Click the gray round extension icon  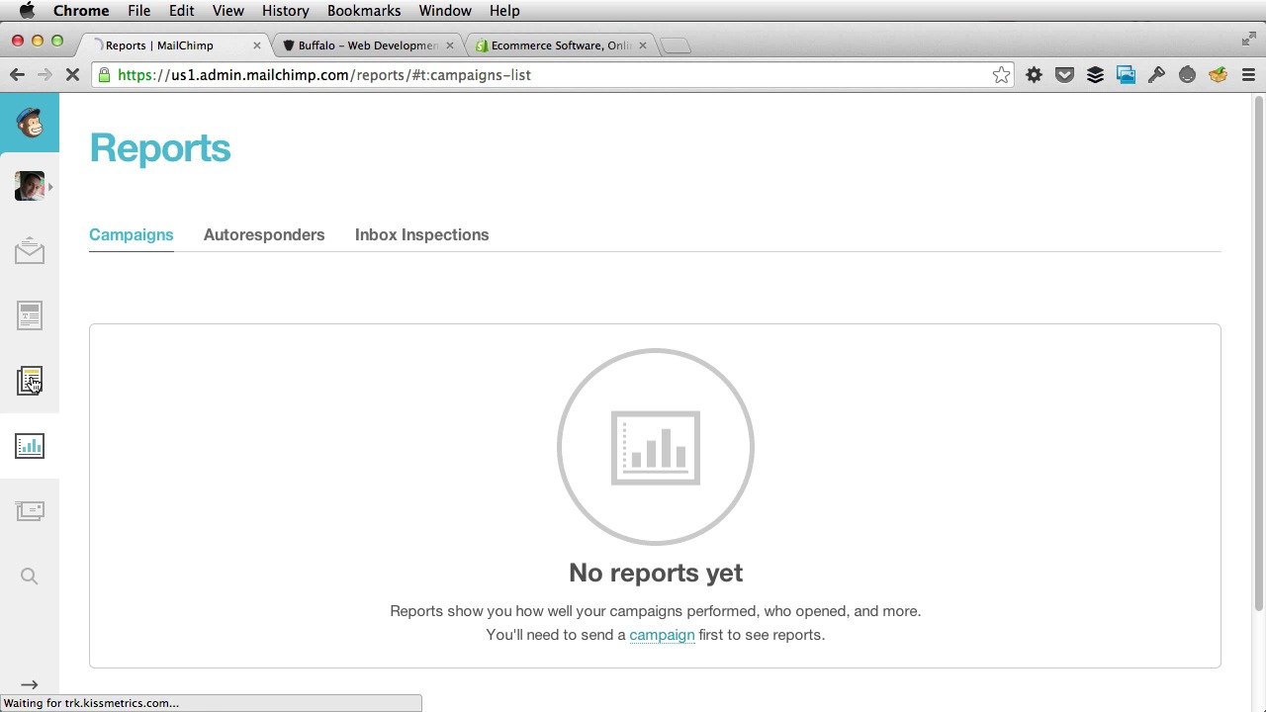tap(1187, 75)
